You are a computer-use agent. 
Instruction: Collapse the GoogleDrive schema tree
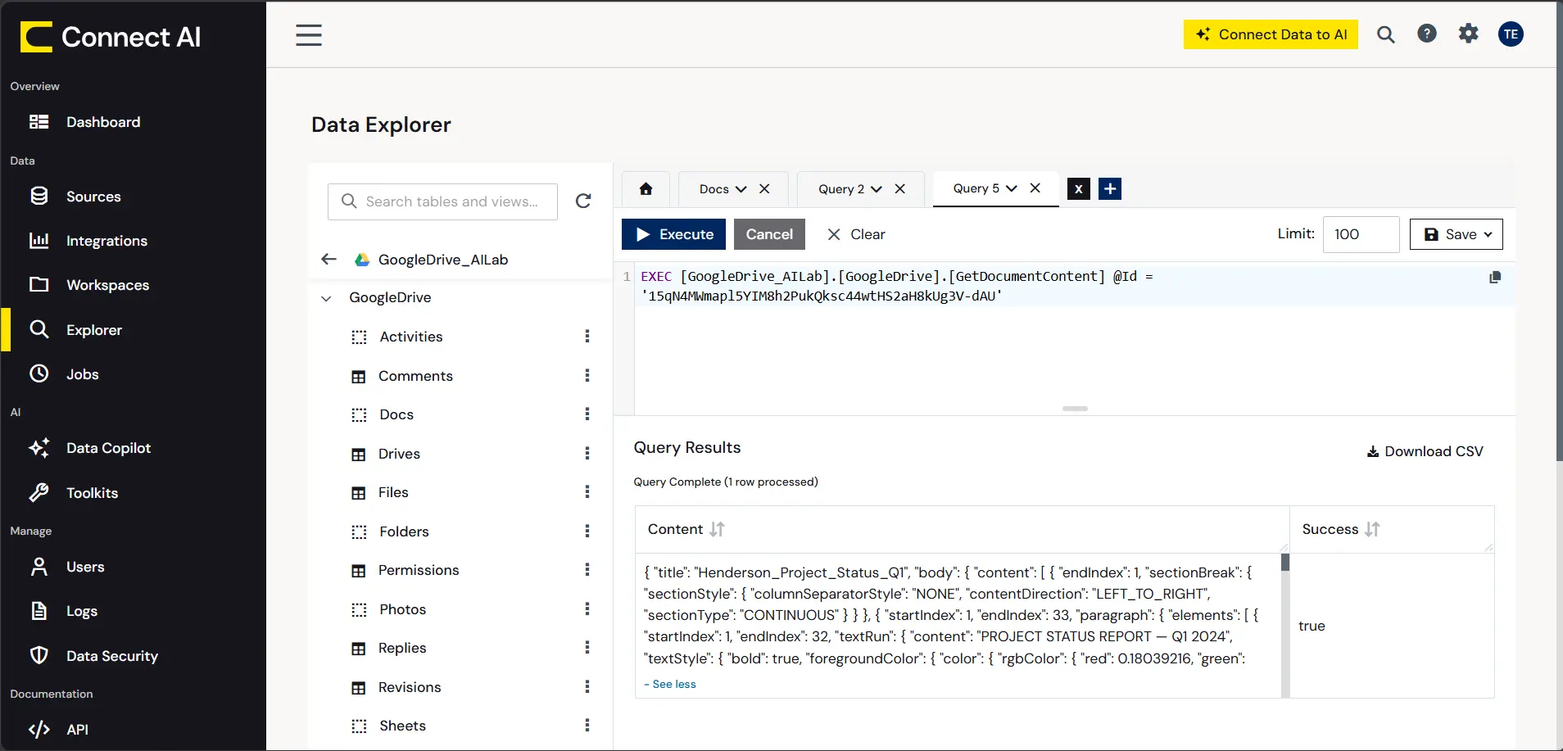[x=326, y=298]
